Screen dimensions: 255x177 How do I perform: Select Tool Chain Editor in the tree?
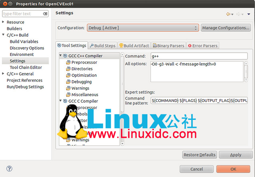[x=25, y=67]
